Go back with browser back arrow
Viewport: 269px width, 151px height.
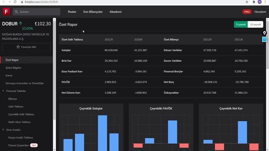click(x=4, y=2)
